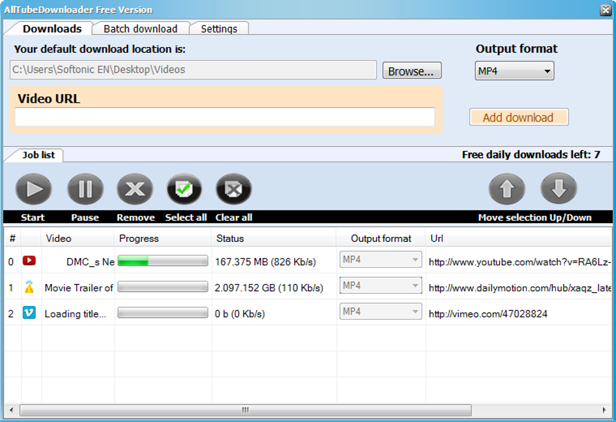Click the dailymotion.com/hub URL cell

[519, 288]
